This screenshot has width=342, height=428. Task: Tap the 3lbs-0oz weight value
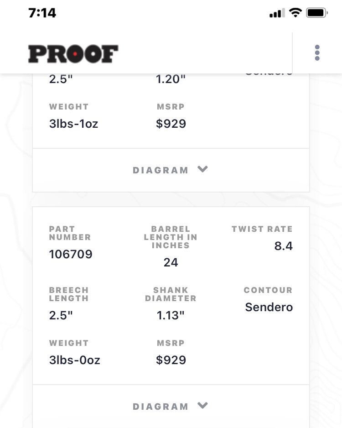pyautogui.click(x=75, y=360)
